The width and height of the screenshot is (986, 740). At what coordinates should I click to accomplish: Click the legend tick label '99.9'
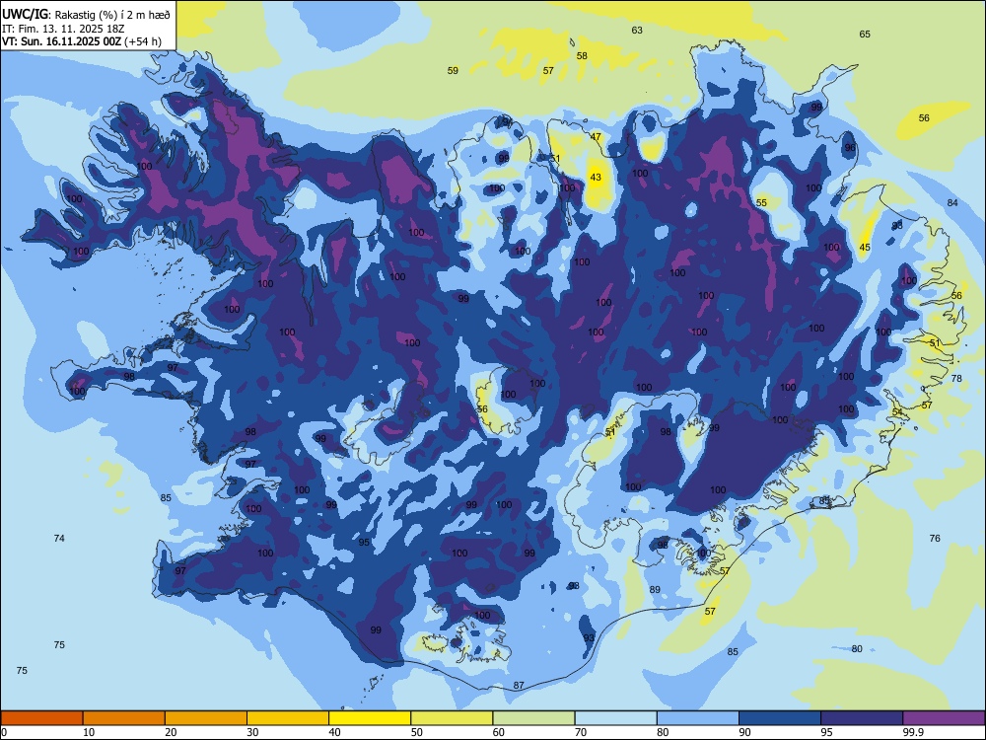coord(913,732)
